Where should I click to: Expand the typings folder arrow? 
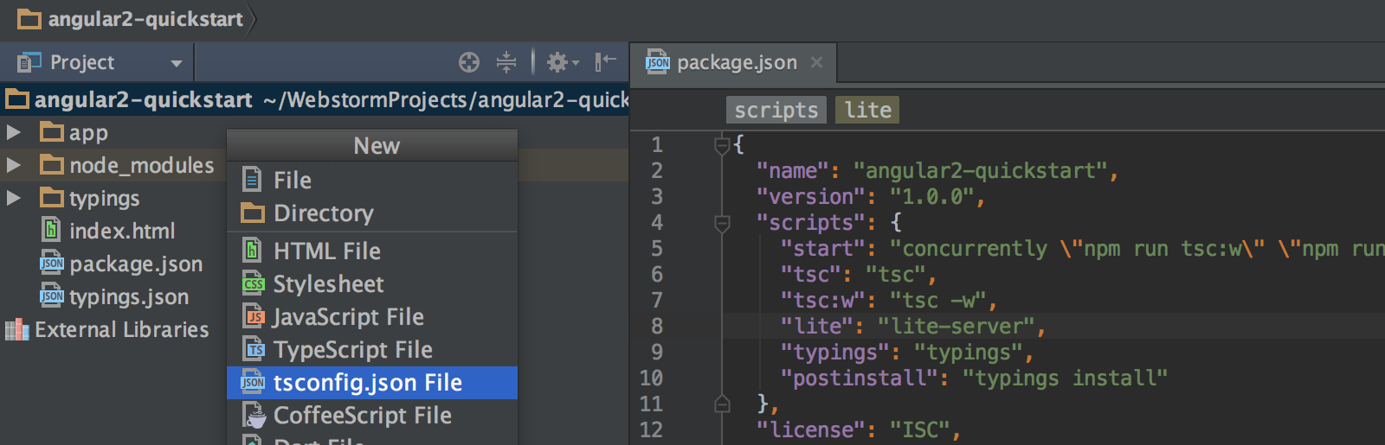(14, 198)
